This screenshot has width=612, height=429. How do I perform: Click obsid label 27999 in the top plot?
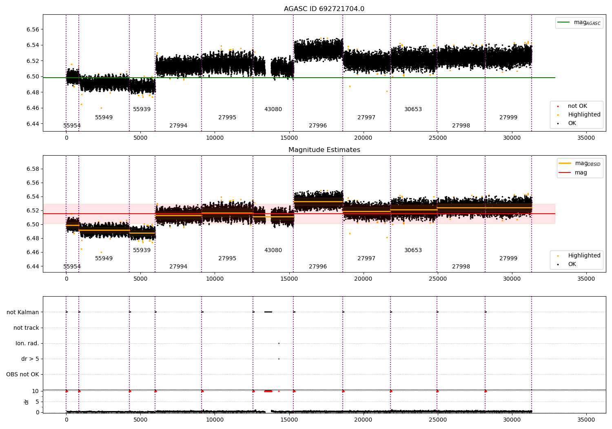click(x=508, y=118)
